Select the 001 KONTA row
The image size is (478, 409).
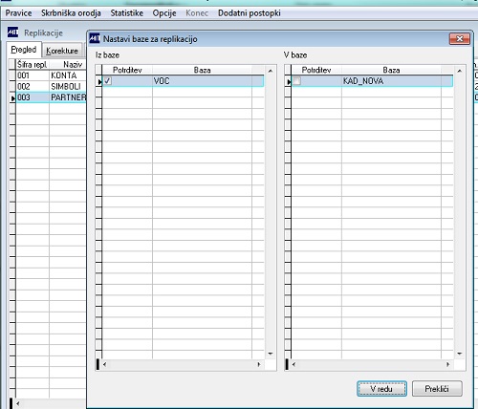[x=51, y=75]
